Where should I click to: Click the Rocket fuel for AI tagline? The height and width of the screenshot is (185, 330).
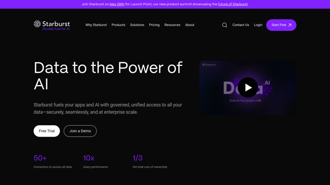point(56,29)
